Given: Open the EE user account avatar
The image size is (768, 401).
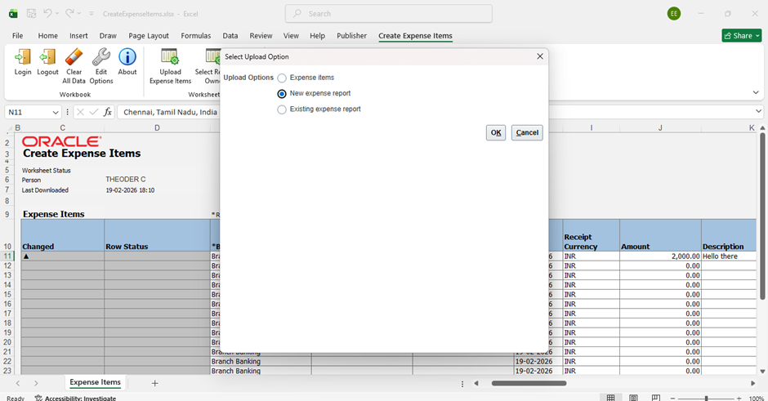Looking at the screenshot, I should pos(674,14).
